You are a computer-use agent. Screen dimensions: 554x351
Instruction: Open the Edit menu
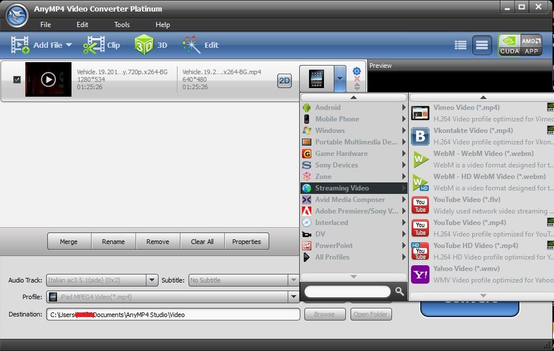82,25
